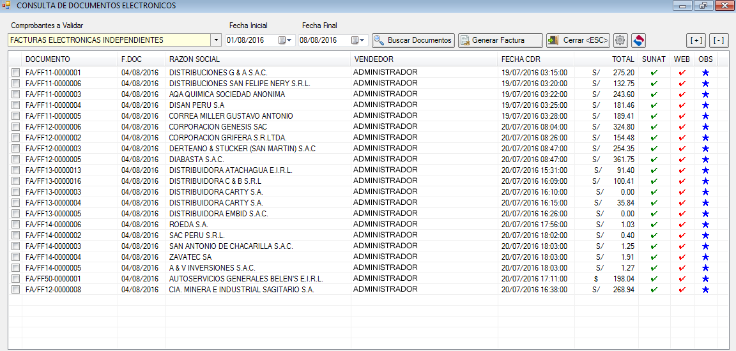Click green SUNAT check for CORPORACION GRIFERA row
The height and width of the screenshot is (351, 736).
click(654, 138)
